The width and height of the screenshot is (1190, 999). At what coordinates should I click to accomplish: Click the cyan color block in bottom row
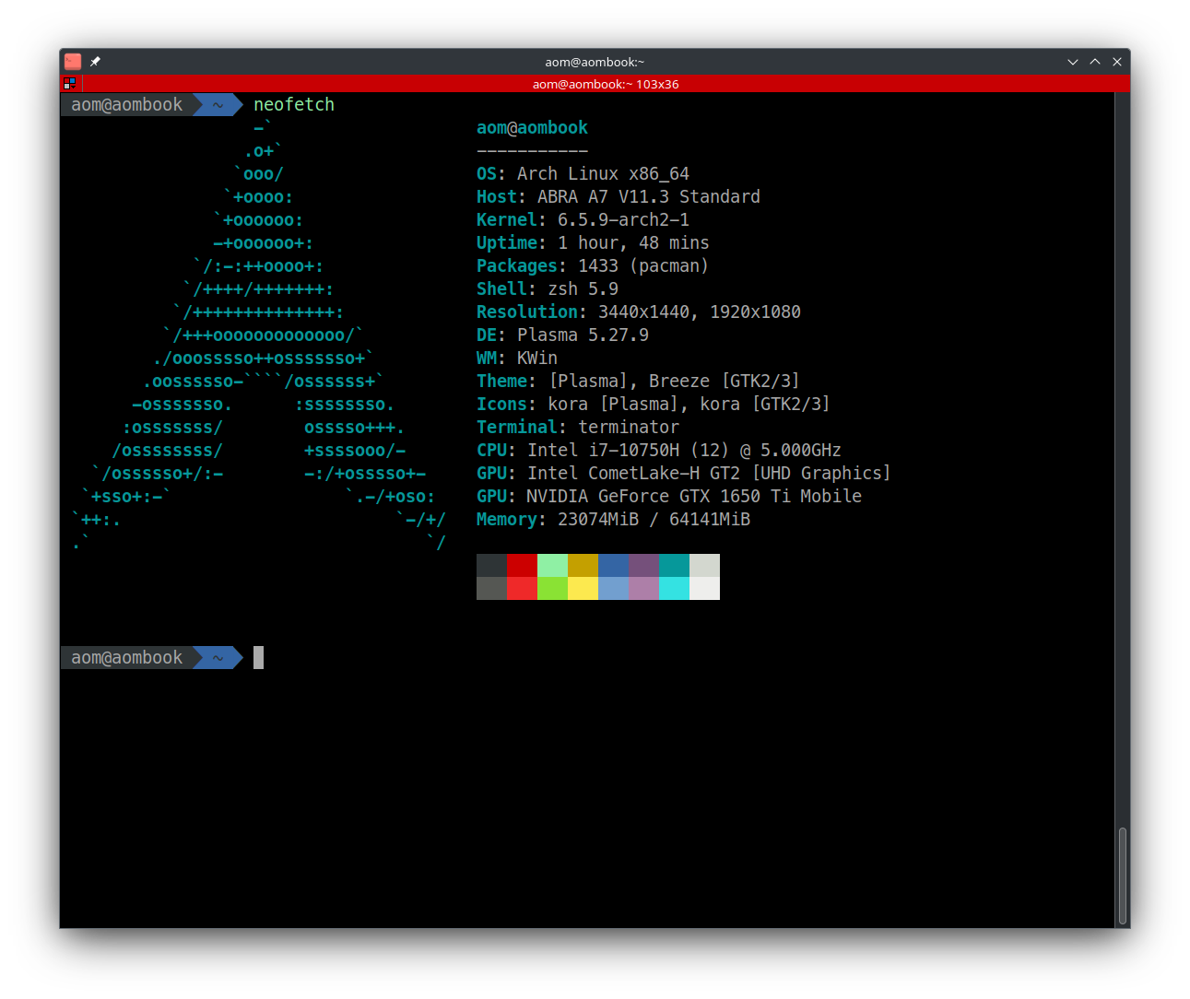coord(674,589)
